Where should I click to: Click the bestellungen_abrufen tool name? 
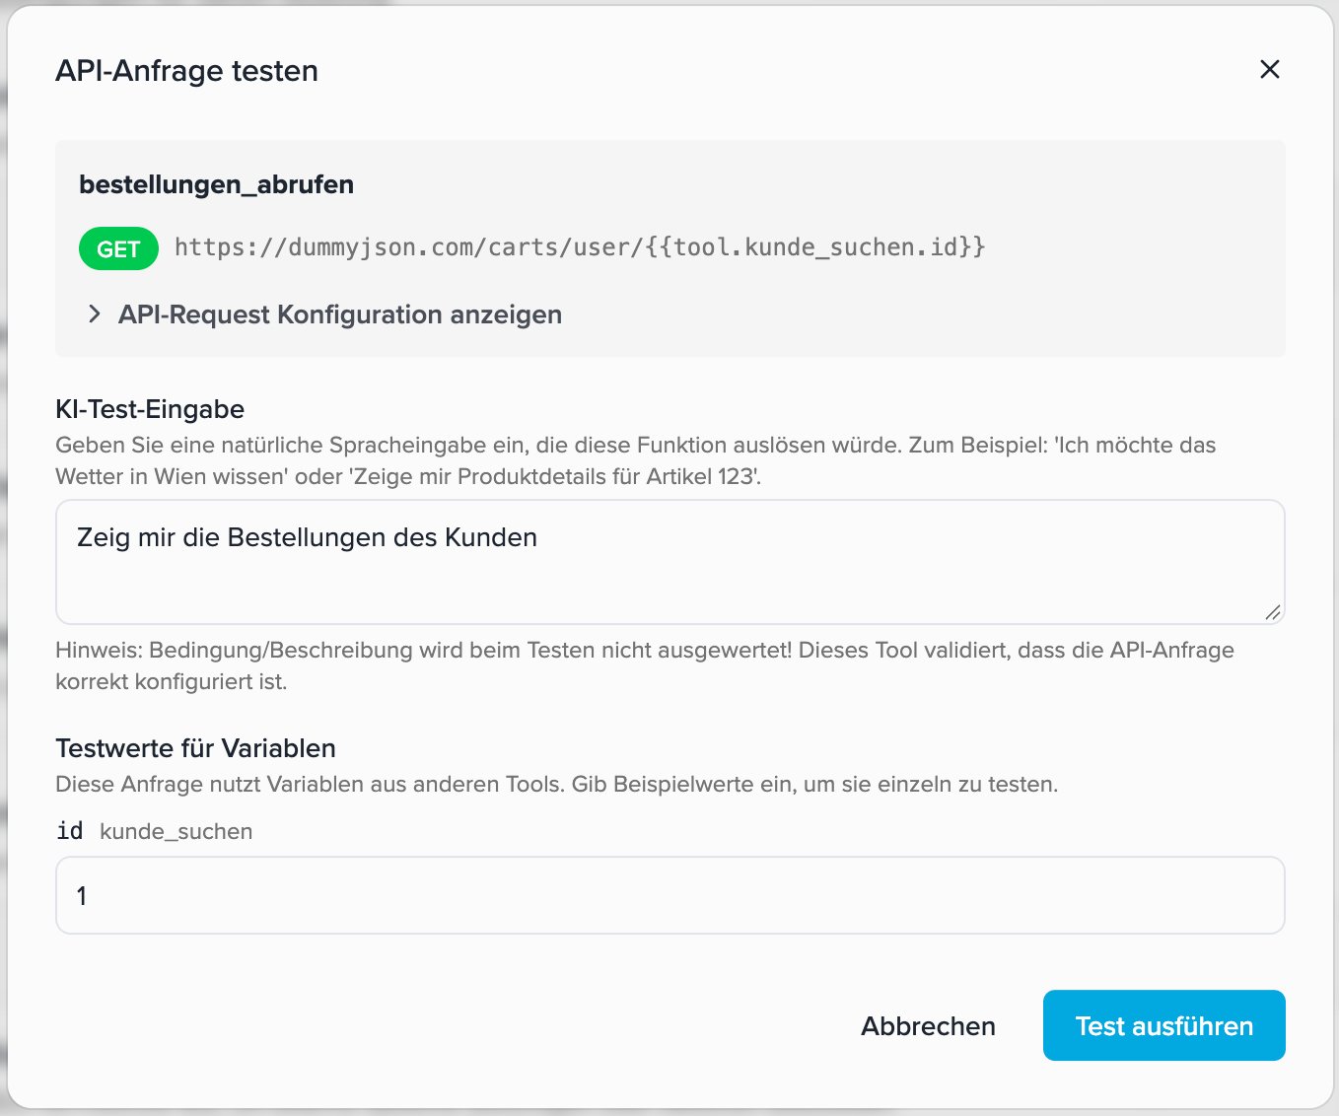pyautogui.click(x=216, y=184)
